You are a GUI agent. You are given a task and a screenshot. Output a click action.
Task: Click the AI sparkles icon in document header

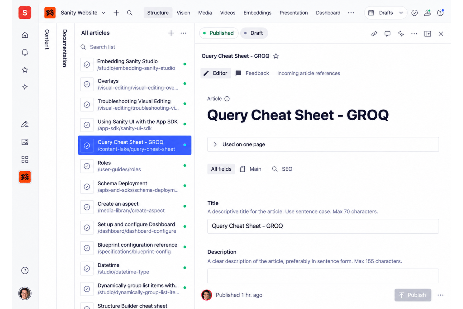pyautogui.click(x=401, y=33)
